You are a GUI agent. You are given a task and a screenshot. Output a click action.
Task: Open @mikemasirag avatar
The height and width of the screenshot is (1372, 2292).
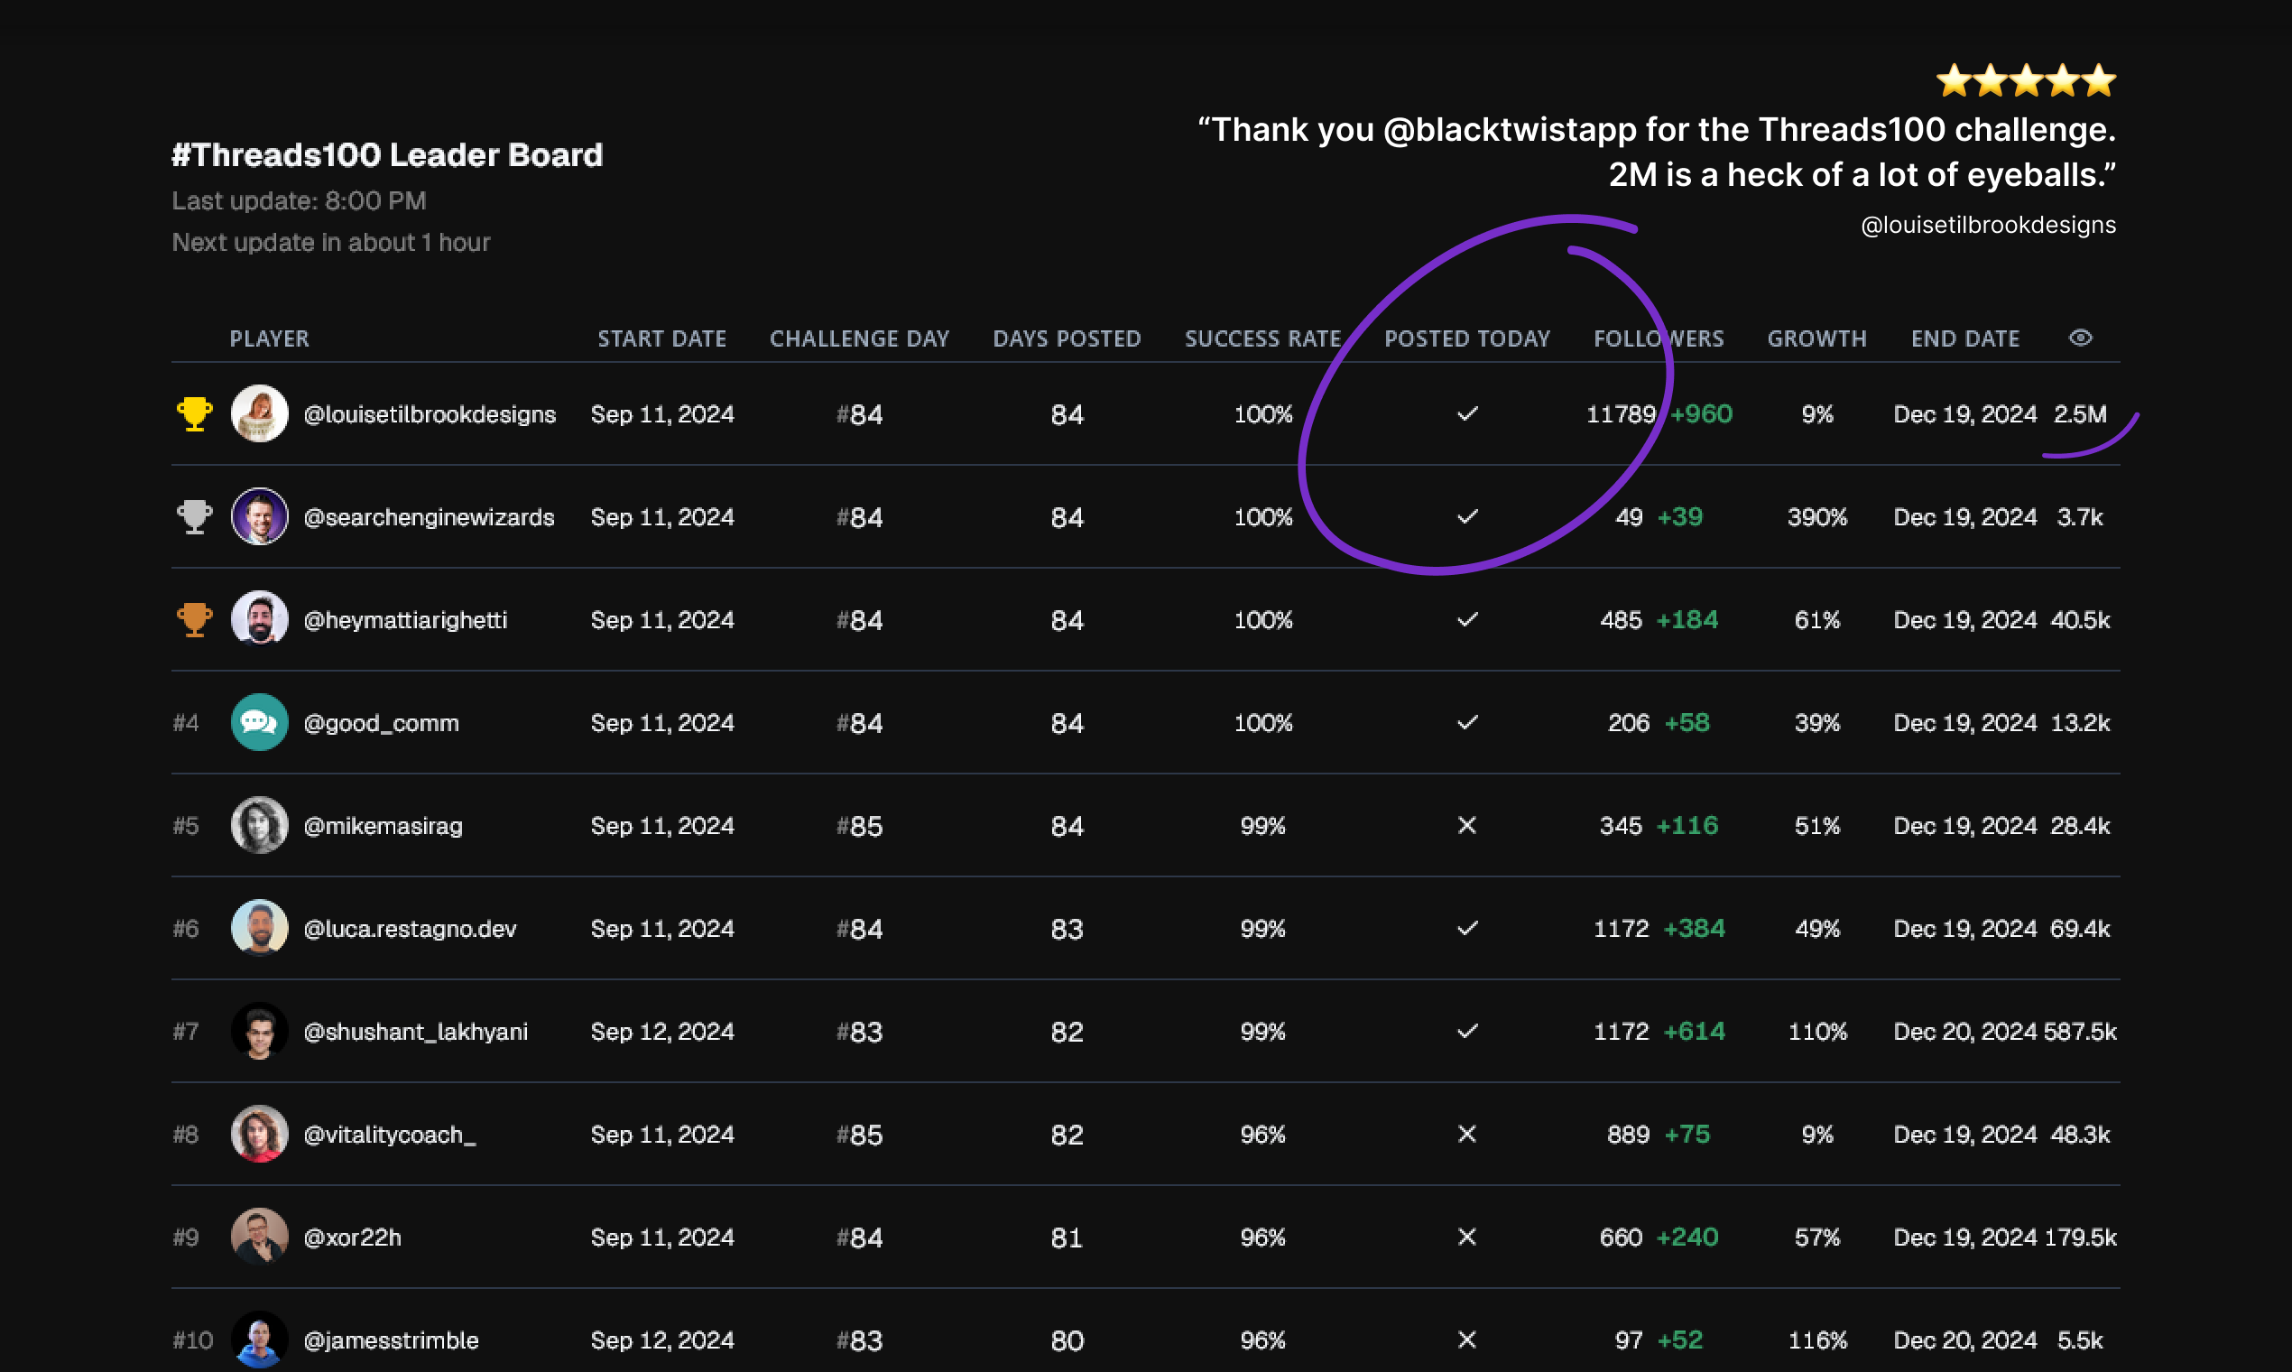tap(260, 825)
